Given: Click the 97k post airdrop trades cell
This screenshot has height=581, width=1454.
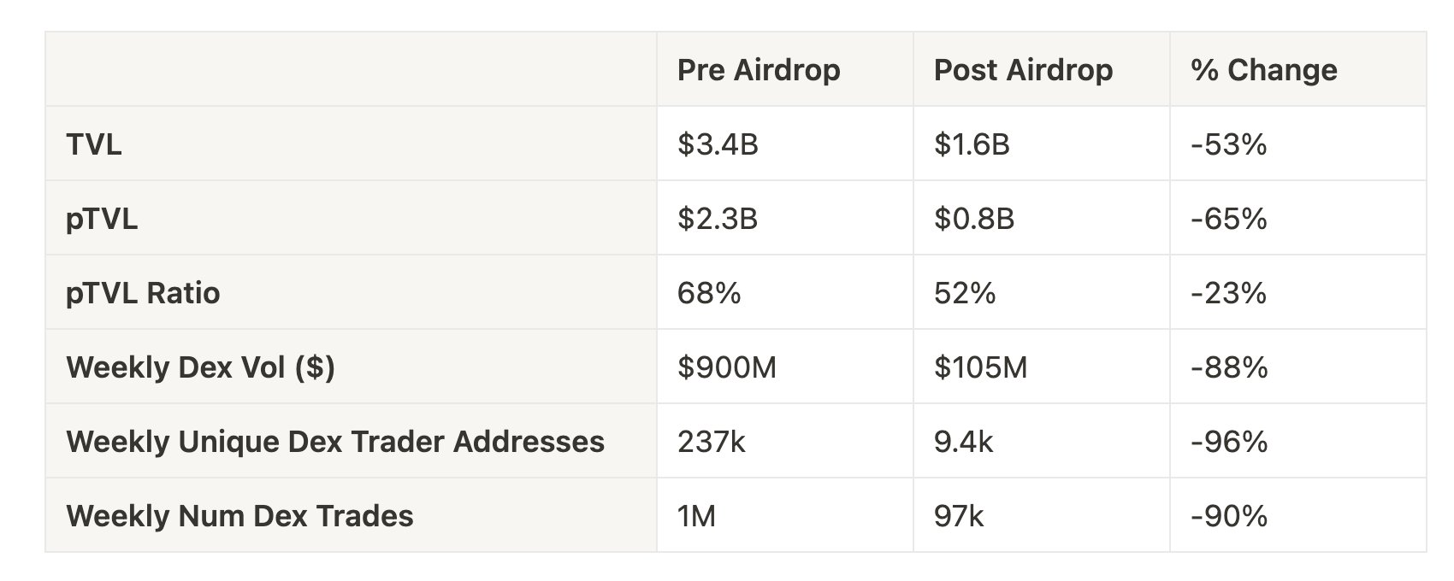Looking at the screenshot, I should (959, 516).
